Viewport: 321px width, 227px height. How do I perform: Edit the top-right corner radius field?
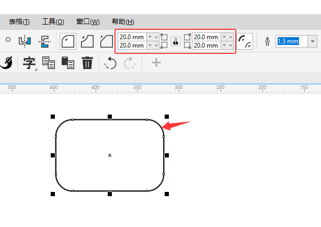point(207,37)
